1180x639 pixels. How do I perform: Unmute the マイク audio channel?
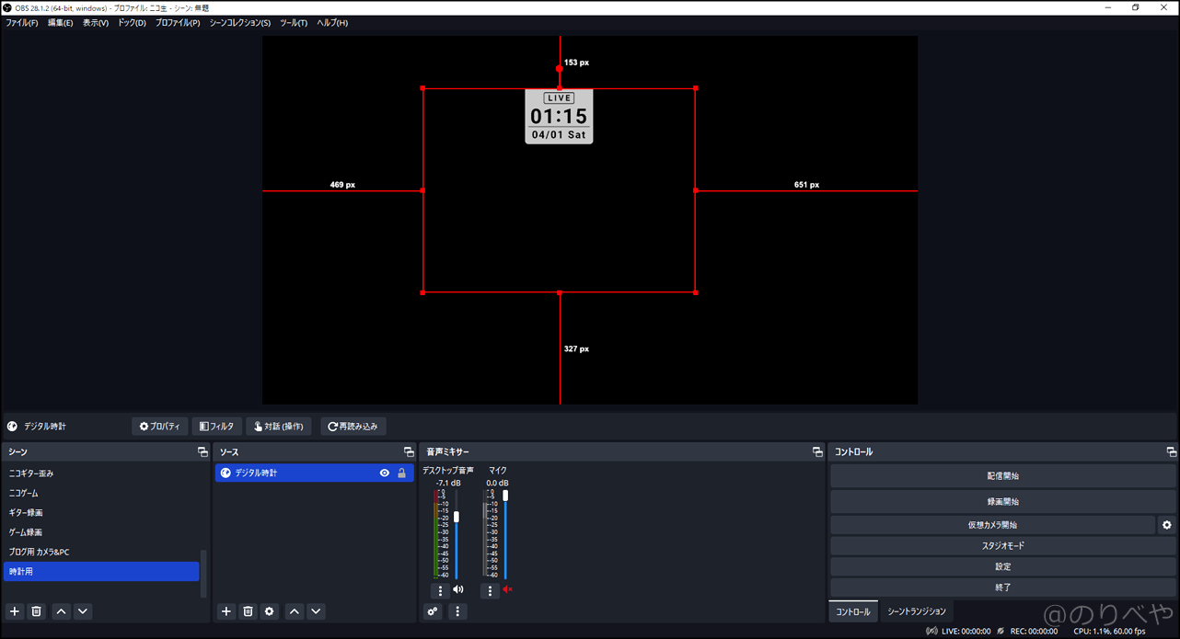[x=507, y=590]
